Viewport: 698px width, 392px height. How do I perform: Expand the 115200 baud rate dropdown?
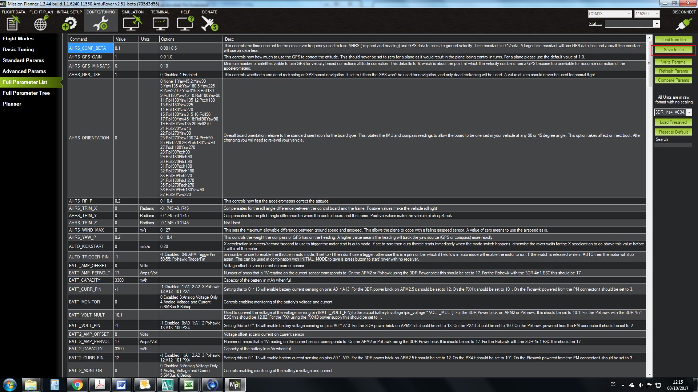(x=657, y=14)
